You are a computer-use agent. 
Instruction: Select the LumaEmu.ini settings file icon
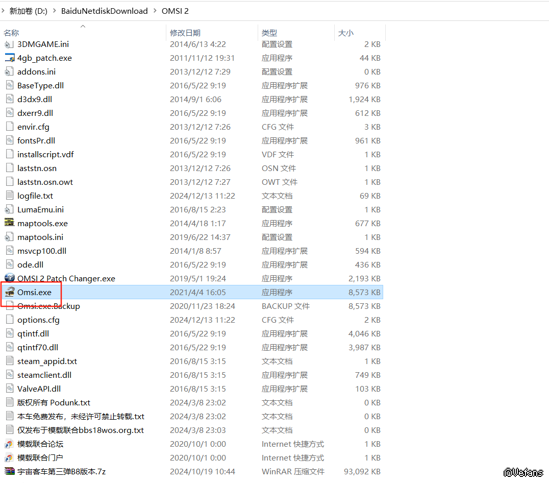[9, 209]
